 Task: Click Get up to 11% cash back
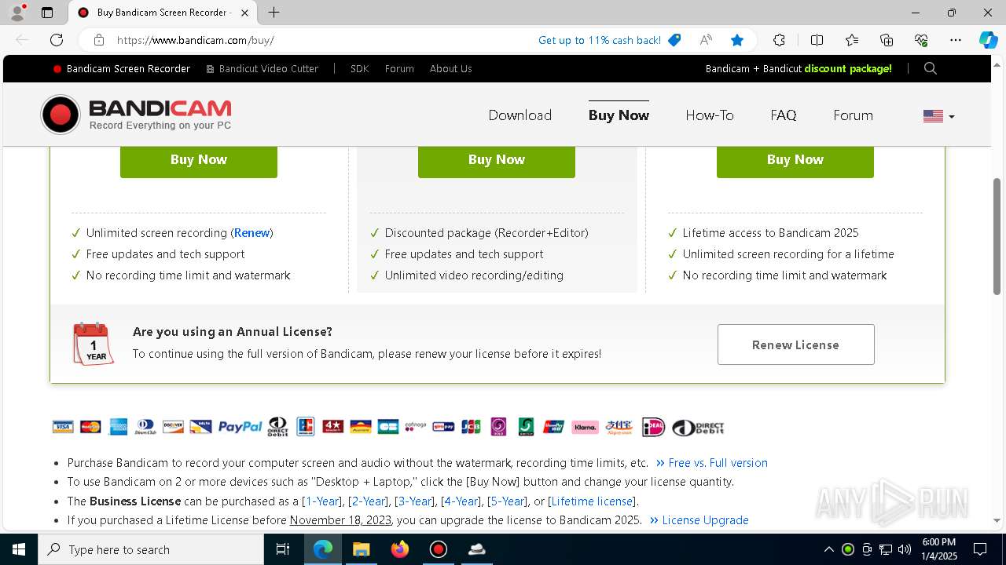tap(600, 40)
